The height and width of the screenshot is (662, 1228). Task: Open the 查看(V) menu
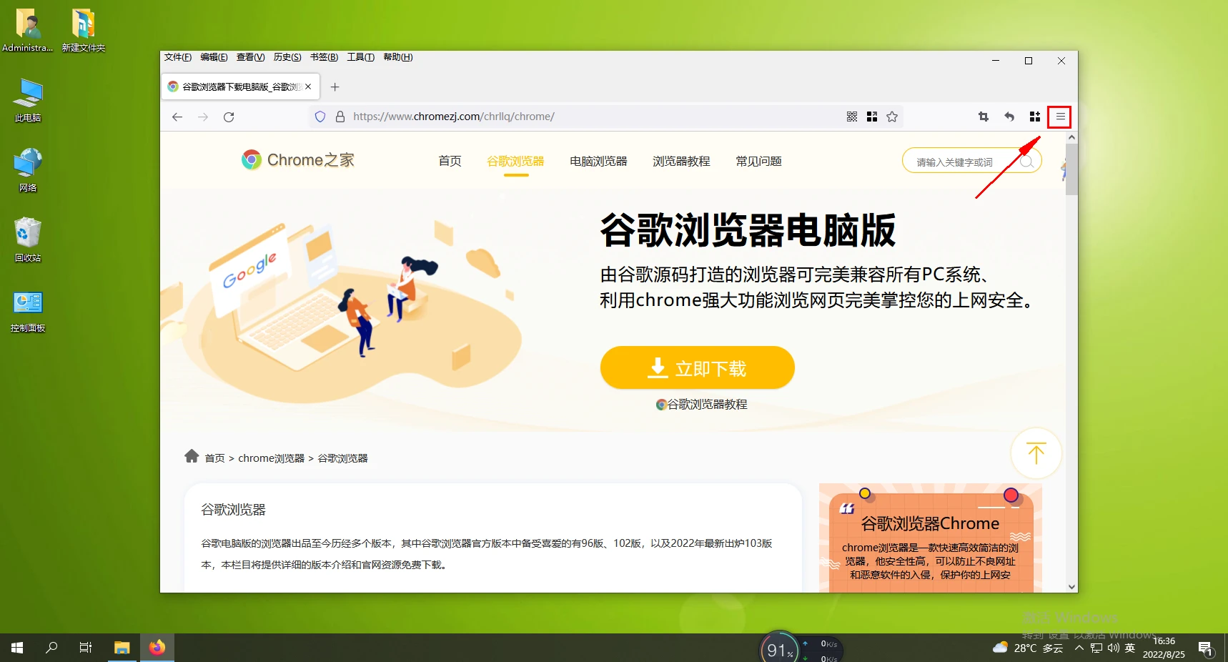pyautogui.click(x=251, y=57)
